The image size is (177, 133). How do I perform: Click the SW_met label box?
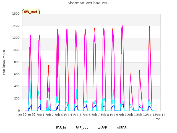pyautogui.click(x=31, y=12)
